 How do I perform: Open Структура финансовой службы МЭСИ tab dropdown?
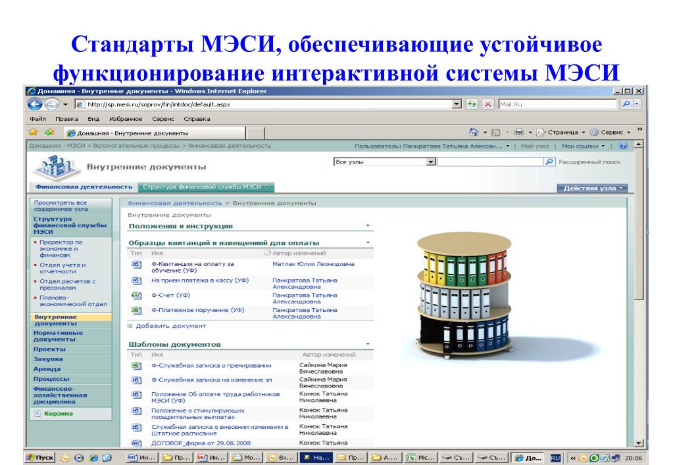(266, 187)
